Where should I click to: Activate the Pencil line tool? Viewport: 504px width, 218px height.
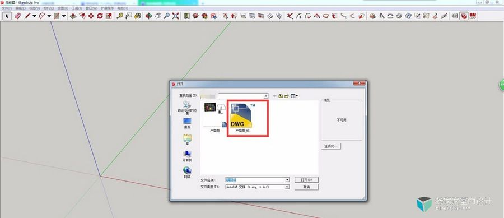click(27, 16)
